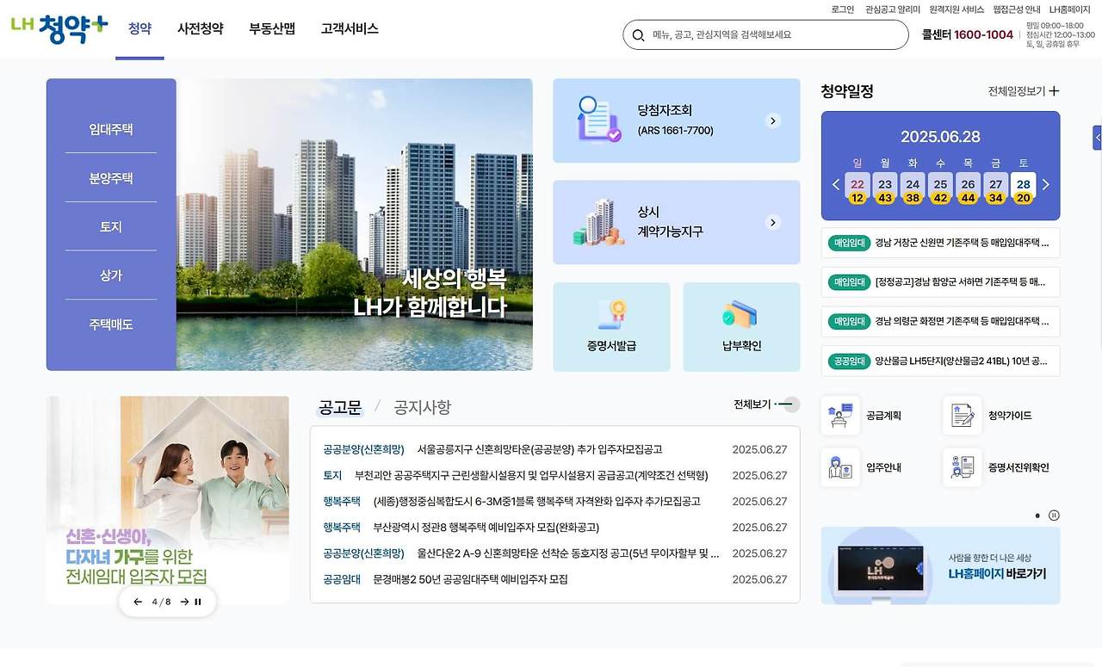The height and width of the screenshot is (667, 1102).
Task: Select date 25 in schedule calendar
Action: (940, 189)
